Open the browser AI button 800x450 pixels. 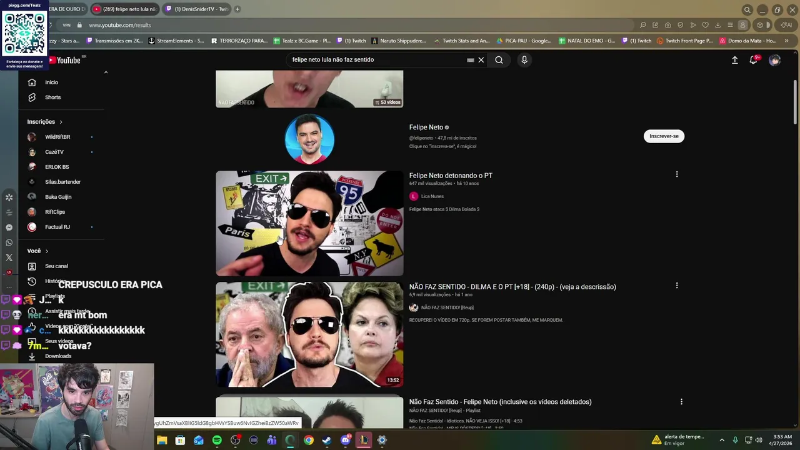pyautogui.click(x=786, y=25)
